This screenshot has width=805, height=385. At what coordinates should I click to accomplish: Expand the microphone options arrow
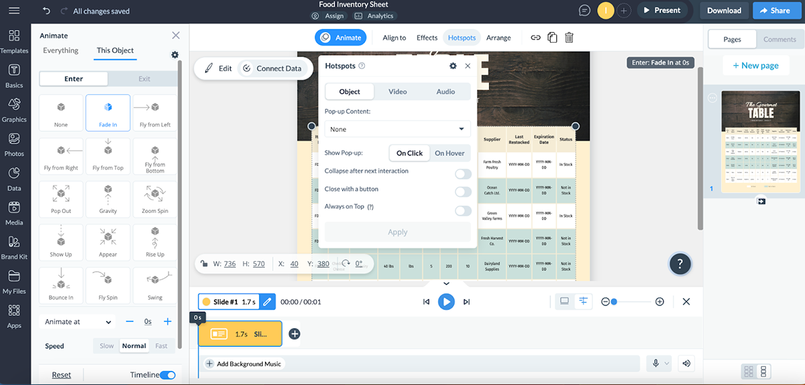point(667,364)
